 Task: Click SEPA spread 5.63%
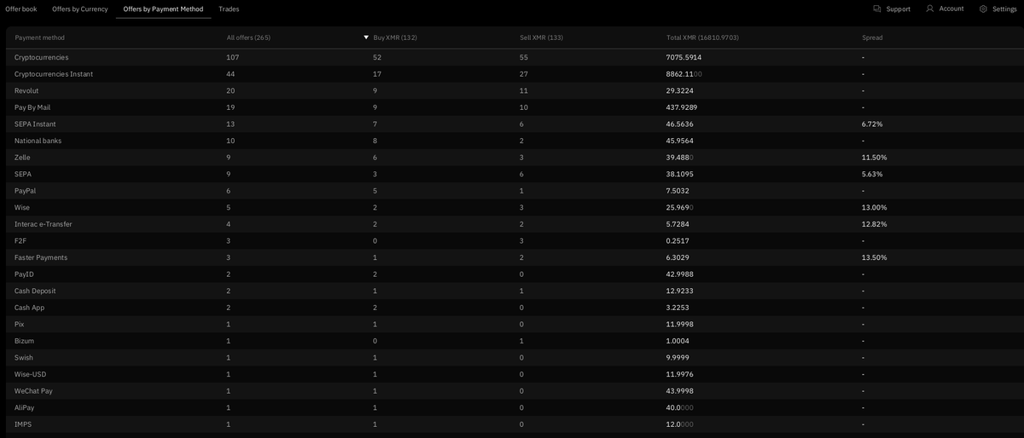(872, 174)
